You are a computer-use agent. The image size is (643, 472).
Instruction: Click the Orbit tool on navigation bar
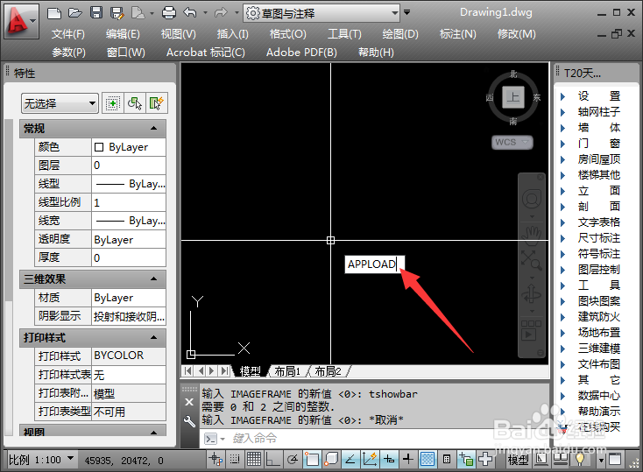click(x=532, y=294)
